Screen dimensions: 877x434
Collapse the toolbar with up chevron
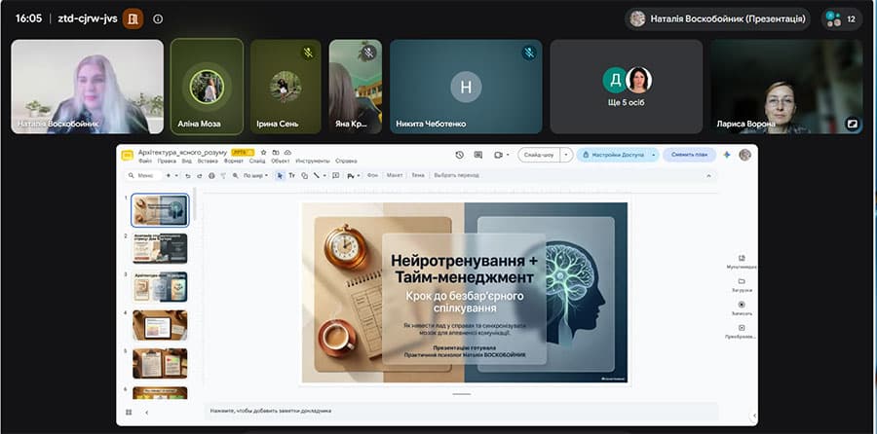[x=708, y=176]
